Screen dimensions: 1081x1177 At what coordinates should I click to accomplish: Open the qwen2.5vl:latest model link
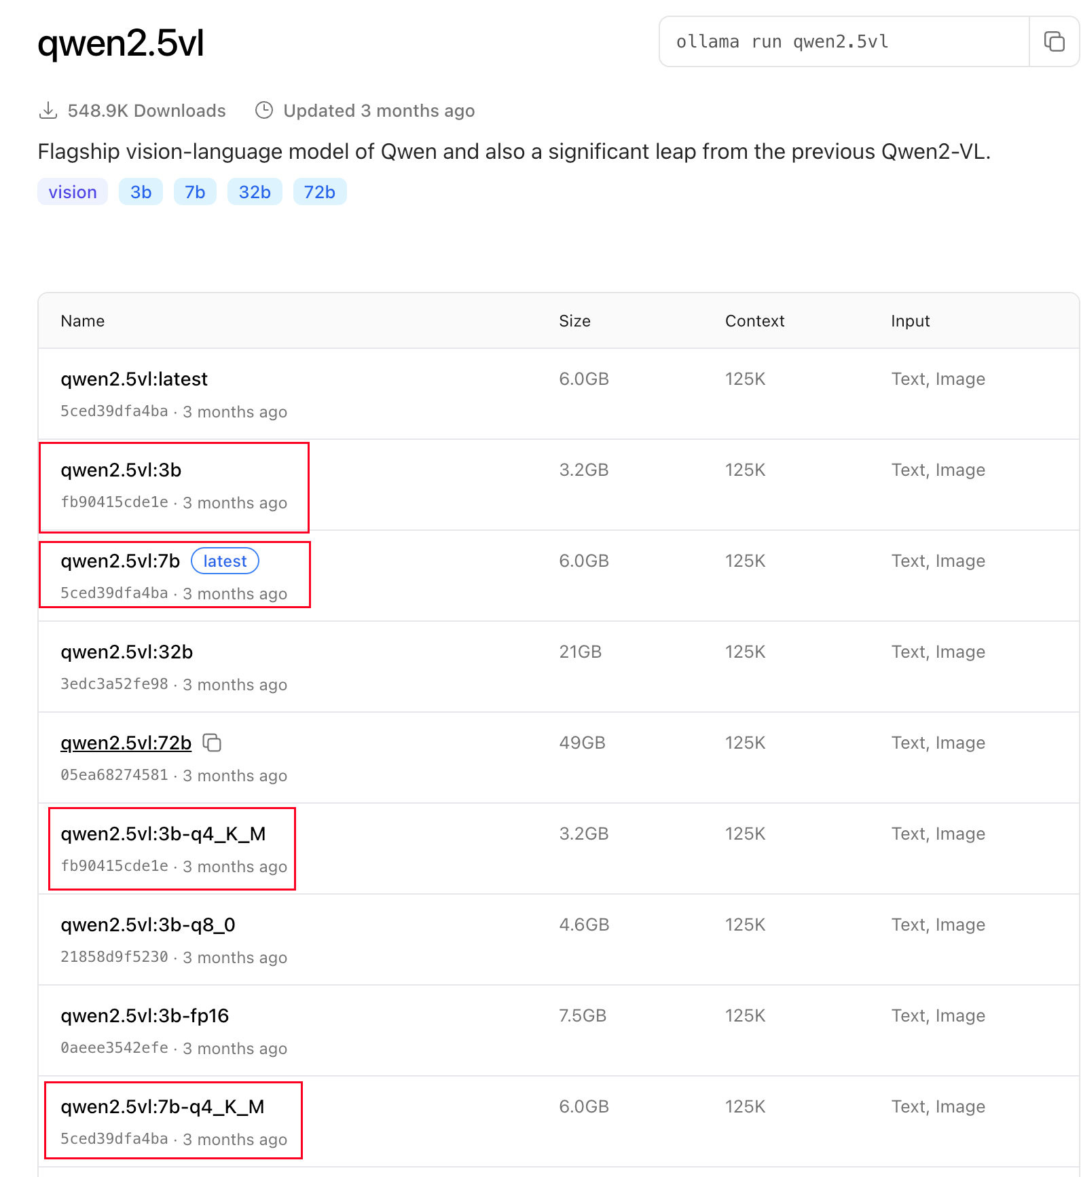pos(134,379)
